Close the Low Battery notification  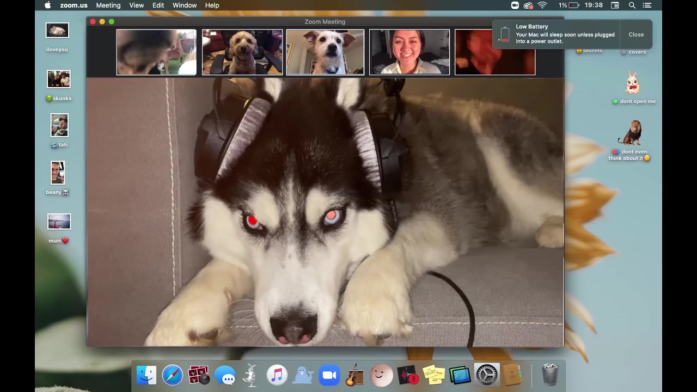636,34
